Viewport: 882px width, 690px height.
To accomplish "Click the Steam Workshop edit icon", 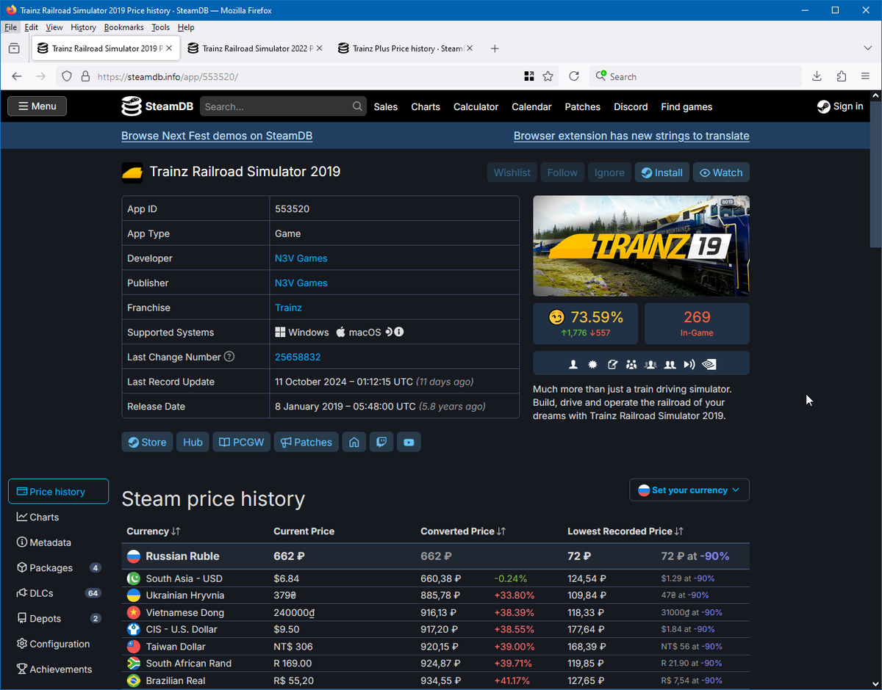I will pos(612,364).
